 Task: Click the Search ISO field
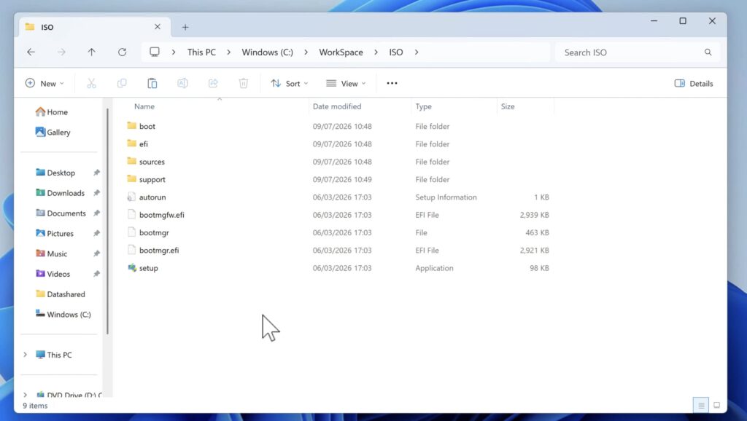[x=638, y=52]
